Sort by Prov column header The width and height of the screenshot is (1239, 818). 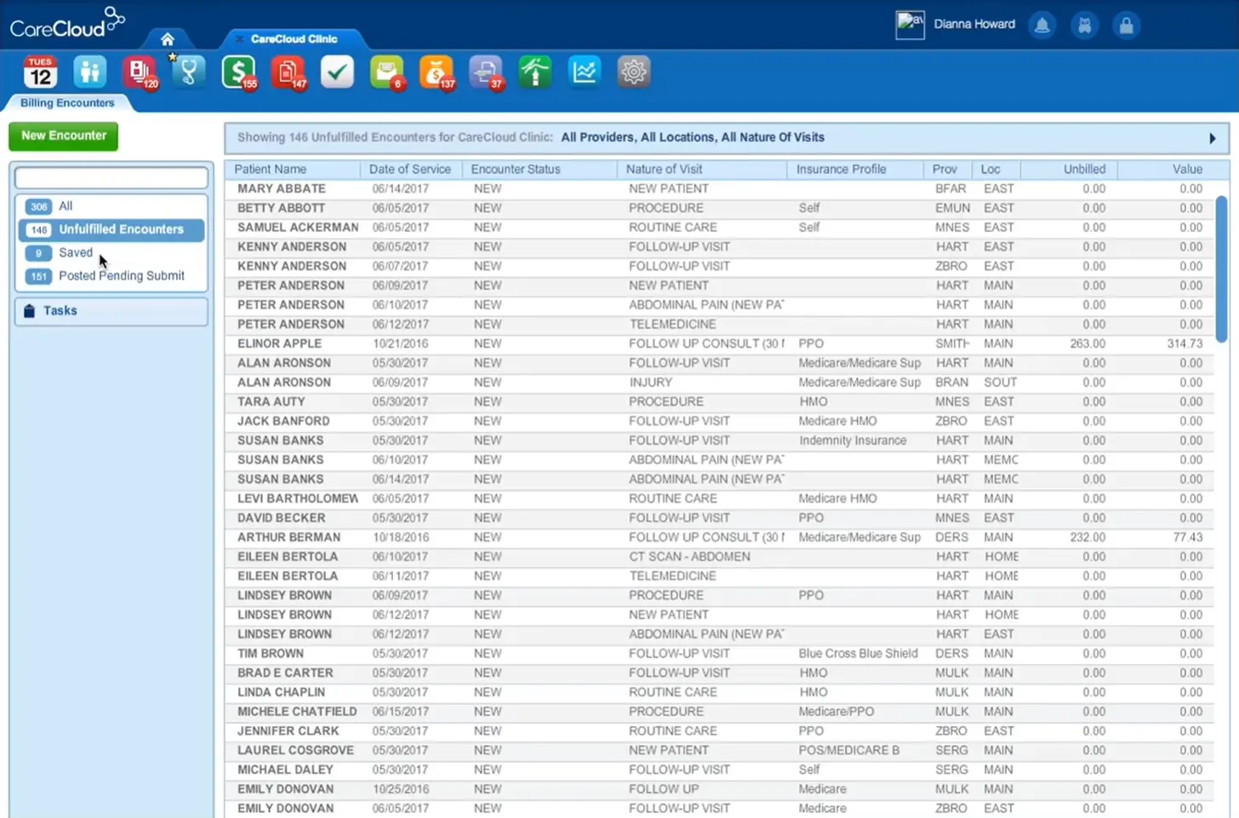pyautogui.click(x=948, y=169)
